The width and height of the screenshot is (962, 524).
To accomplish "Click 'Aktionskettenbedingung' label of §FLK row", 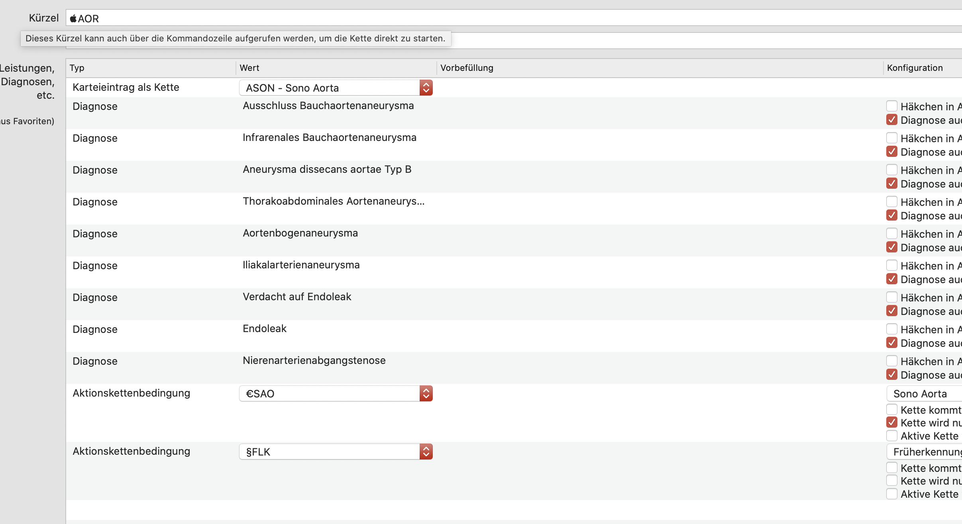I will pos(132,451).
